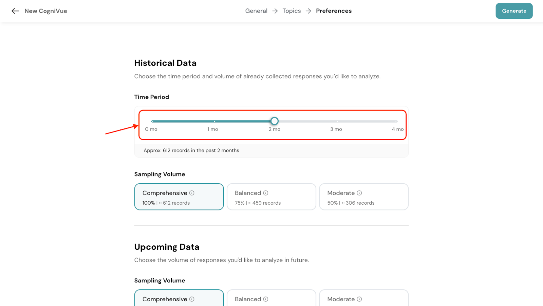Set time period slider to 1 mo
543x306 pixels.
coord(214,121)
